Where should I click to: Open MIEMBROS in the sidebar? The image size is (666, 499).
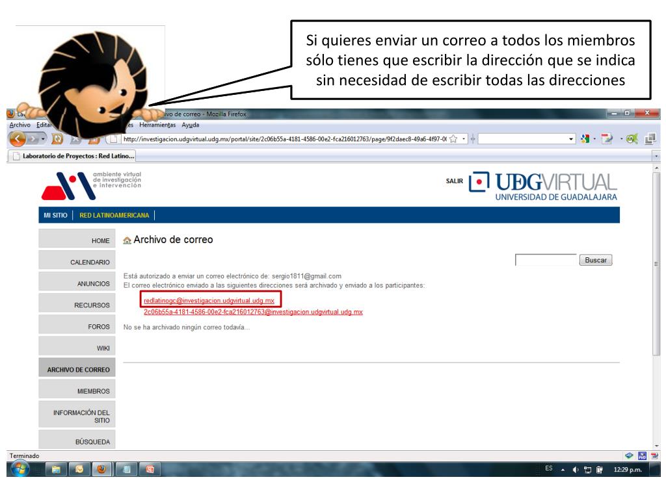tap(77, 390)
